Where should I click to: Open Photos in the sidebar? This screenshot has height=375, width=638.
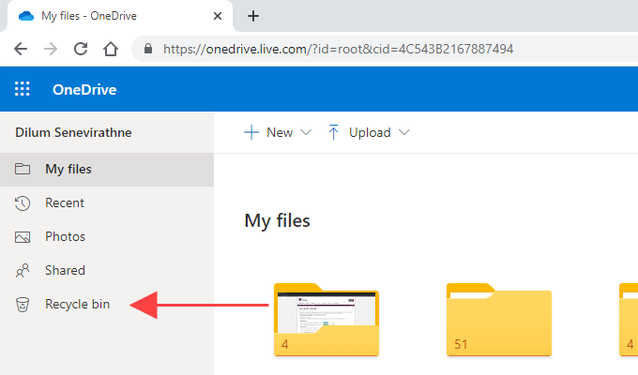[107, 236]
